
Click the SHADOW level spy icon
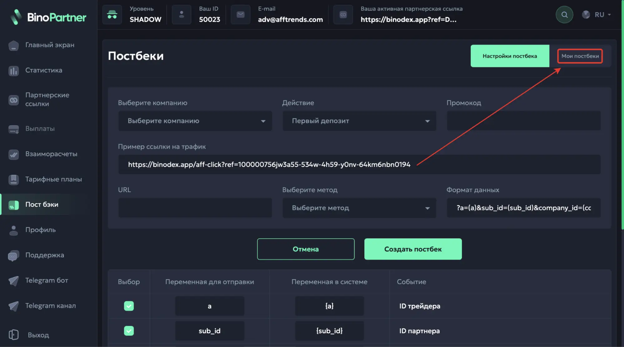(112, 15)
